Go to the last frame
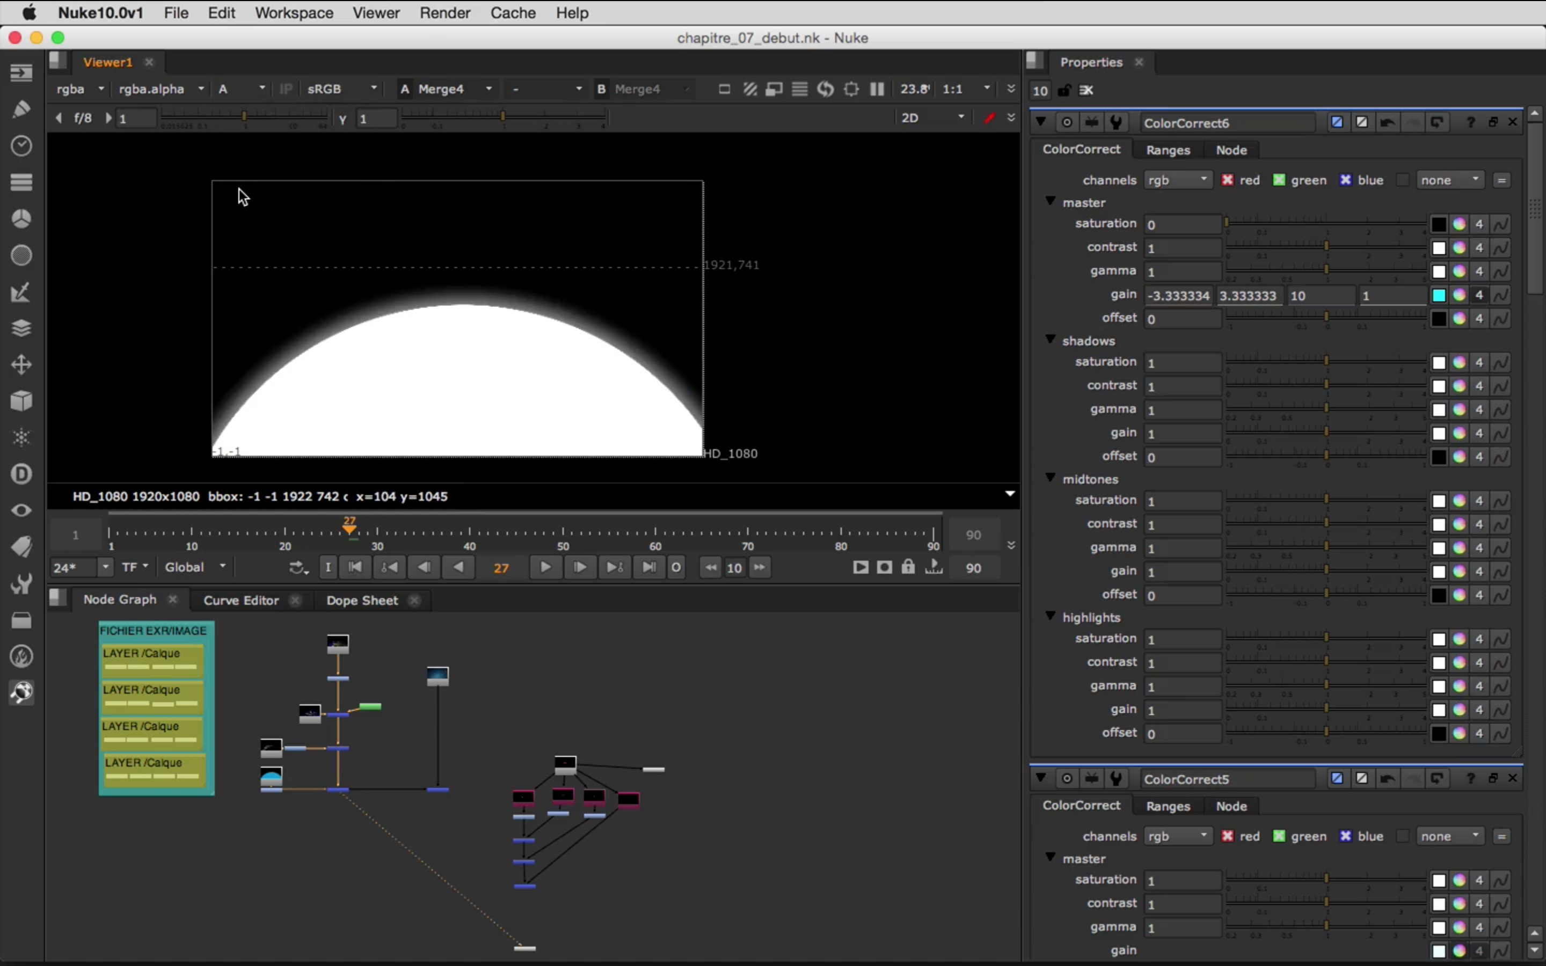Image resolution: width=1546 pixels, height=966 pixels. (x=648, y=567)
